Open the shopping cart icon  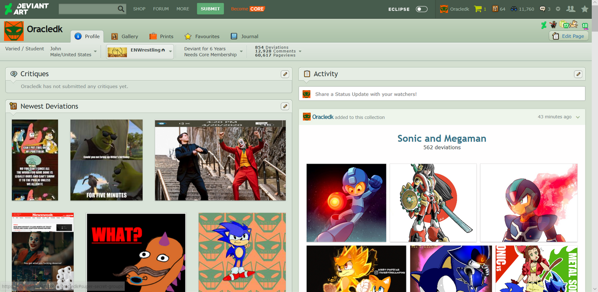pos(477,9)
